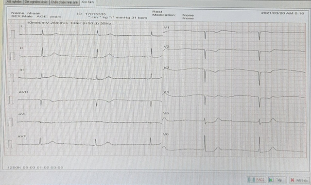The height and width of the screenshot is (185, 311).
Task: Click the teal PACS icon
Action: [251, 180]
